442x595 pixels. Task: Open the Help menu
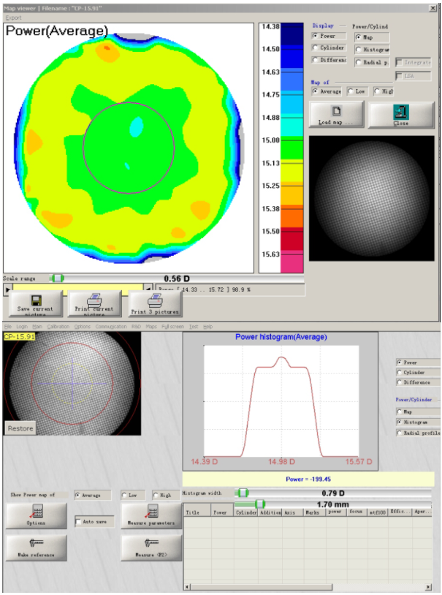(207, 326)
